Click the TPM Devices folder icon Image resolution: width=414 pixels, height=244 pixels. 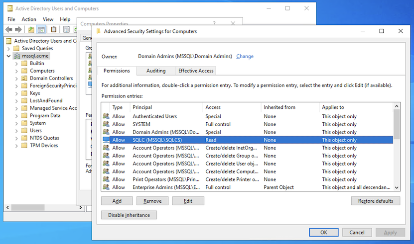[24, 146]
